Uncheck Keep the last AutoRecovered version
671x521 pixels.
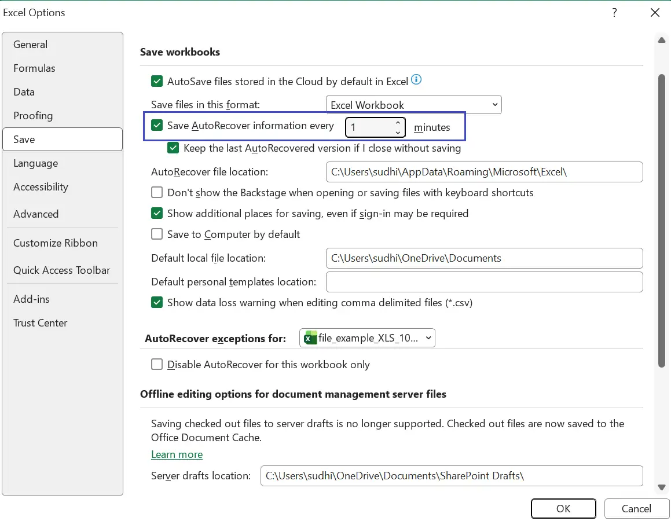pyautogui.click(x=173, y=148)
